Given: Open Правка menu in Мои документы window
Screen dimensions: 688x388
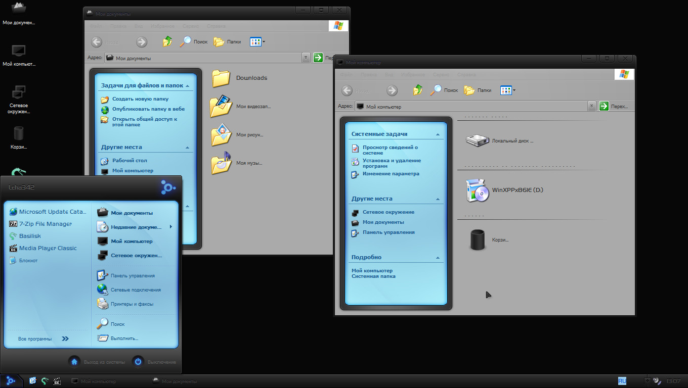Looking at the screenshot, I should coord(118,26).
